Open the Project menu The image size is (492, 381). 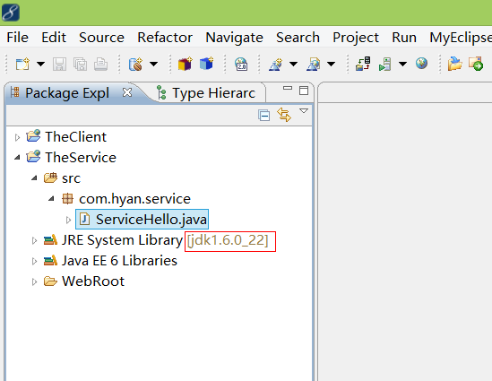pos(356,38)
